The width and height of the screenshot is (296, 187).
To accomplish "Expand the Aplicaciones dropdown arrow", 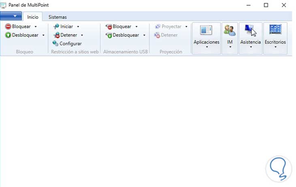I will coord(207,47).
